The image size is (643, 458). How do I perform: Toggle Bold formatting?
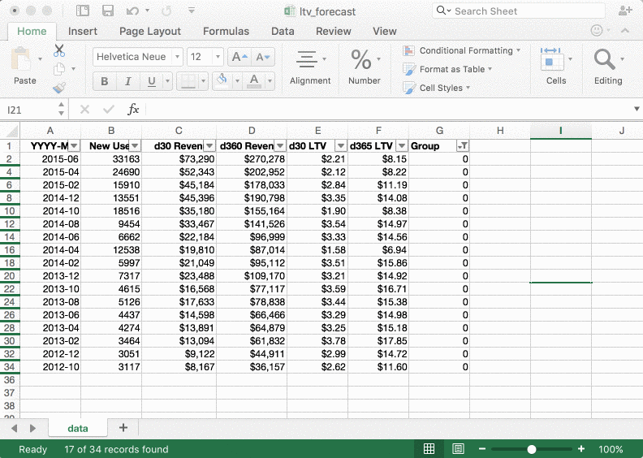click(x=105, y=81)
